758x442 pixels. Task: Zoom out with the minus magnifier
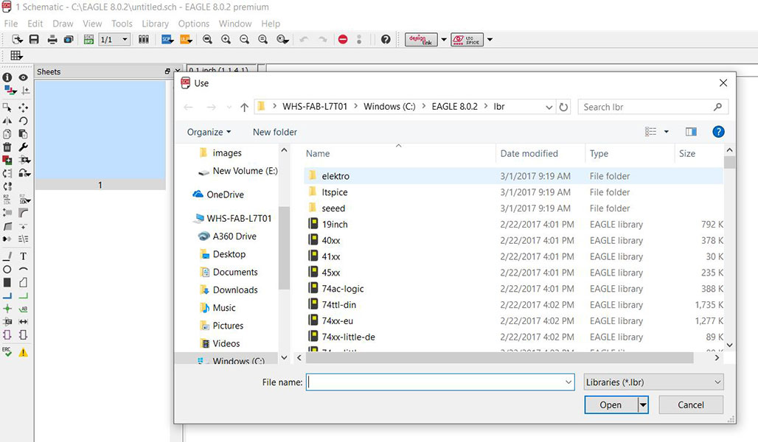245,40
